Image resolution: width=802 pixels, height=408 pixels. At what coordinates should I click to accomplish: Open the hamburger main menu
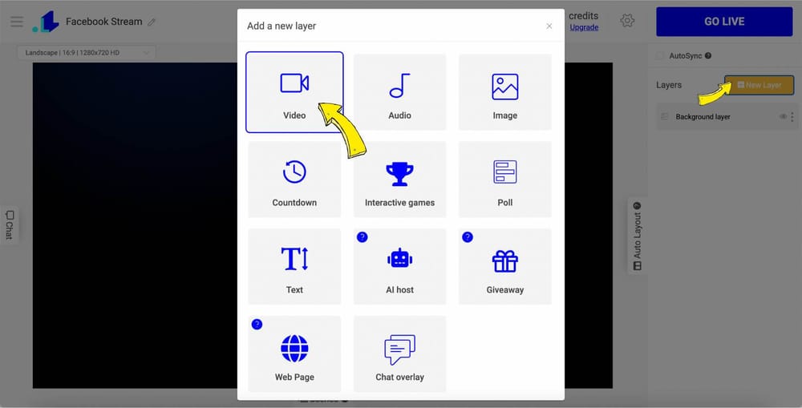click(17, 22)
